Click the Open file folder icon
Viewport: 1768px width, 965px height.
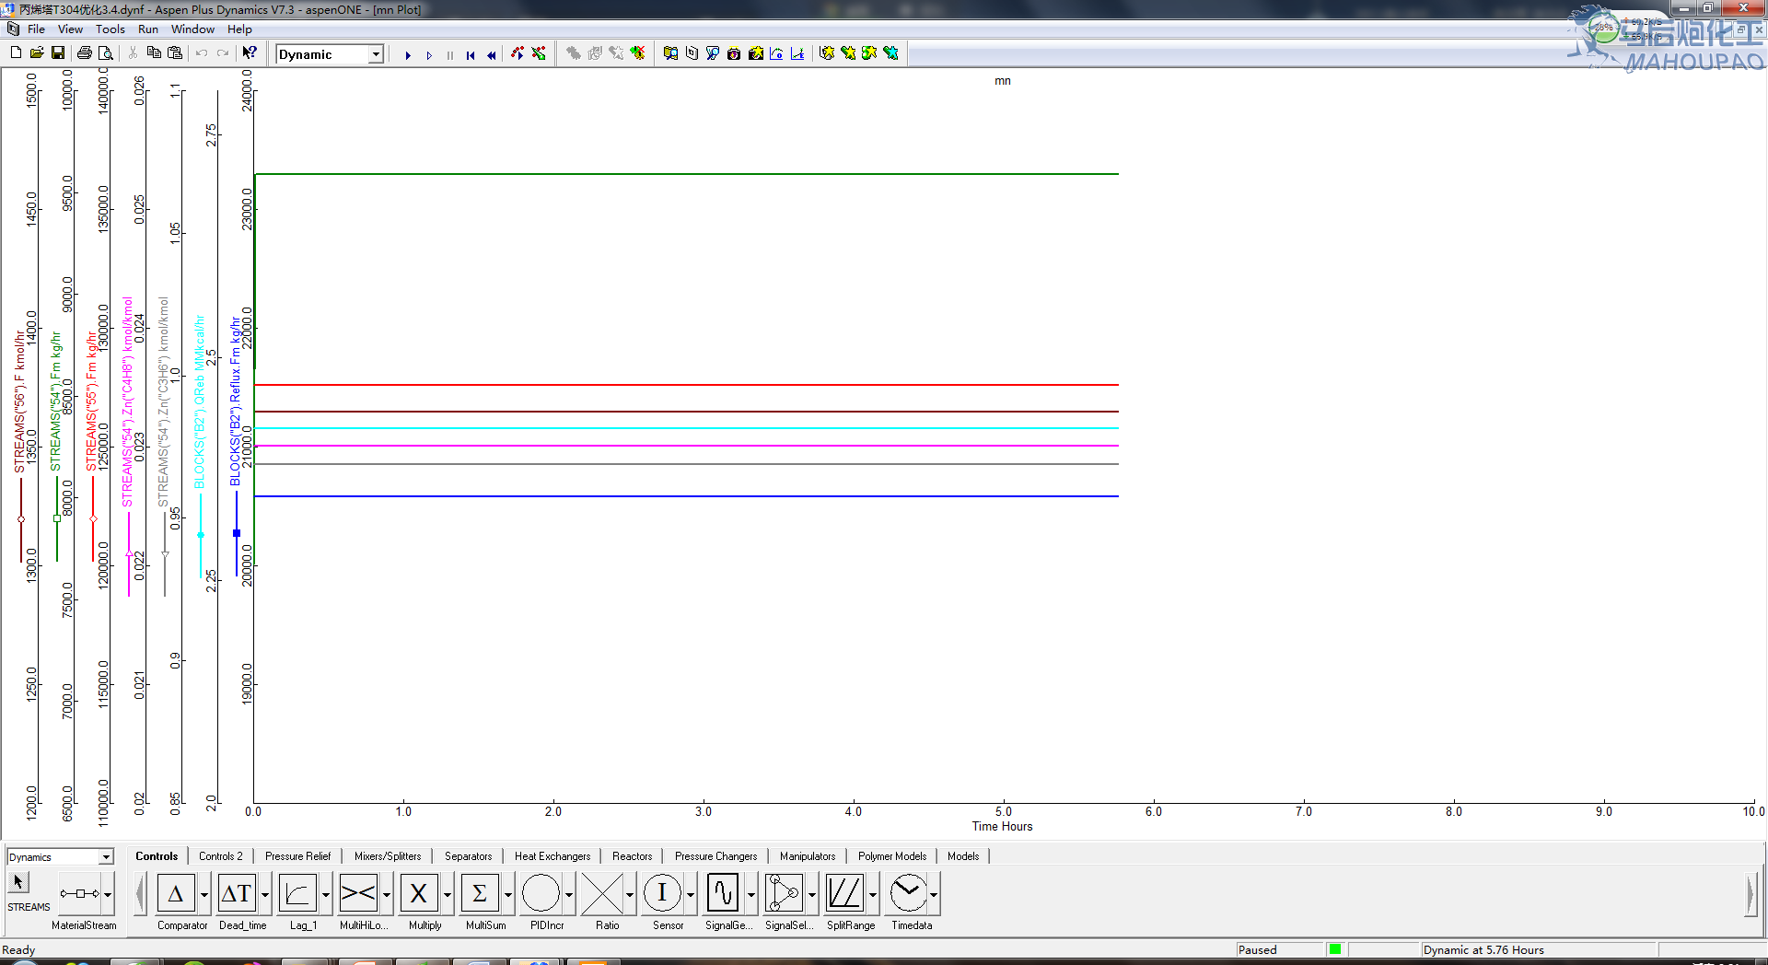coord(37,53)
